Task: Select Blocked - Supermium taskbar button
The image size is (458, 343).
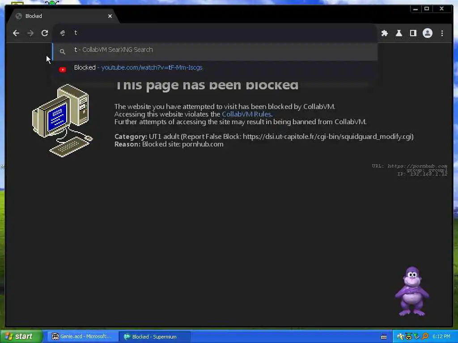Action: (155, 337)
